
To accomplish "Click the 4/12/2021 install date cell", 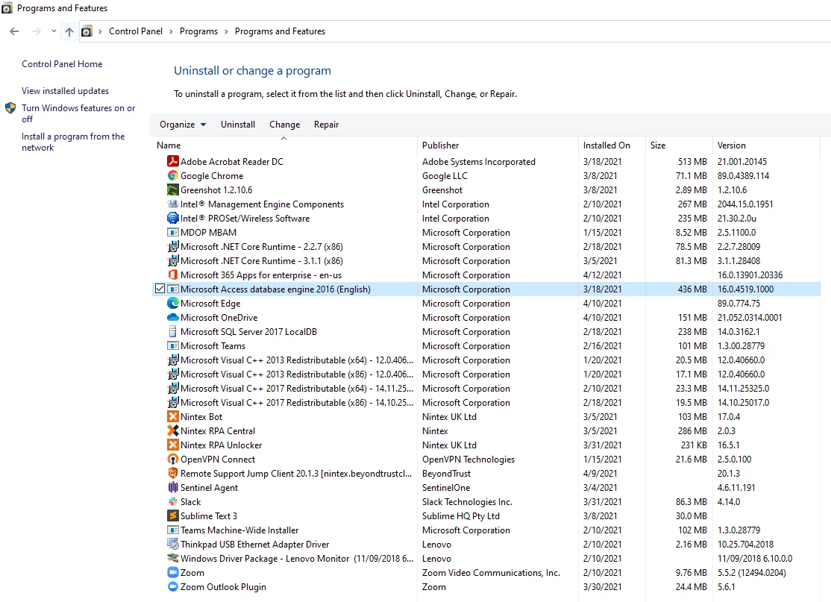I will point(602,275).
